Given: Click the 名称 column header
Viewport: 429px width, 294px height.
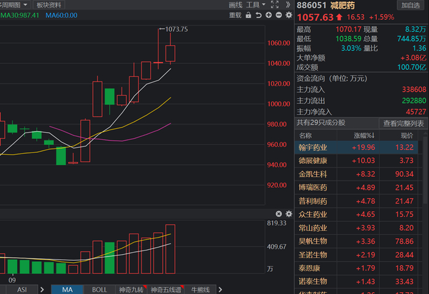Looking at the screenshot, I should (x=305, y=136).
